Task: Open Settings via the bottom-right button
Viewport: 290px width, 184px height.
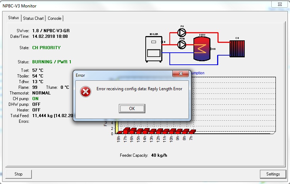Action: (273, 174)
